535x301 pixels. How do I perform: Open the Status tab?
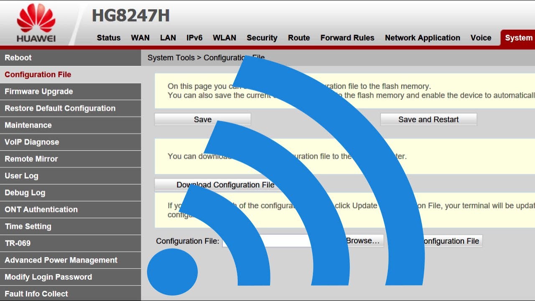(109, 38)
